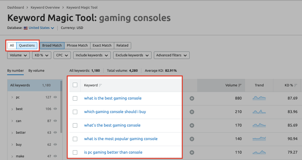Open 'what is the best gaming console' keyword link

(113, 98)
